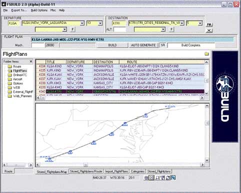
Task: Click the flight plan route text field
Action: click(x=132, y=39)
